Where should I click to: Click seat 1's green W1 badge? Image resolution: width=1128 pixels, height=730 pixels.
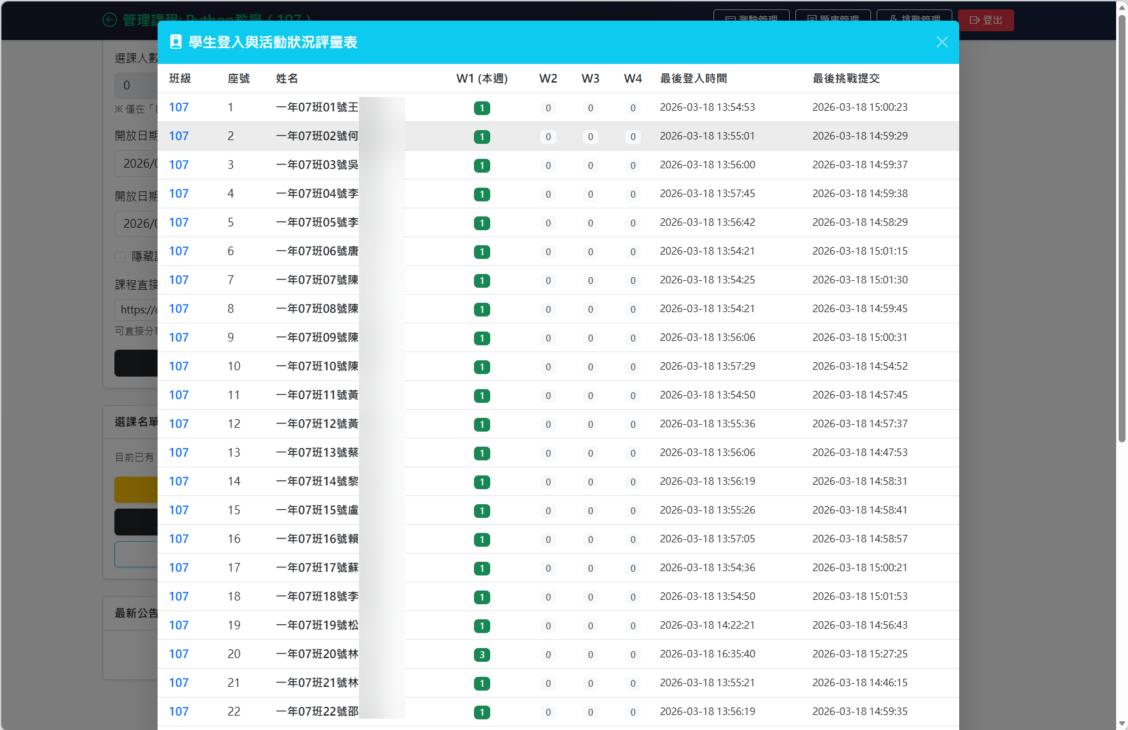point(481,108)
